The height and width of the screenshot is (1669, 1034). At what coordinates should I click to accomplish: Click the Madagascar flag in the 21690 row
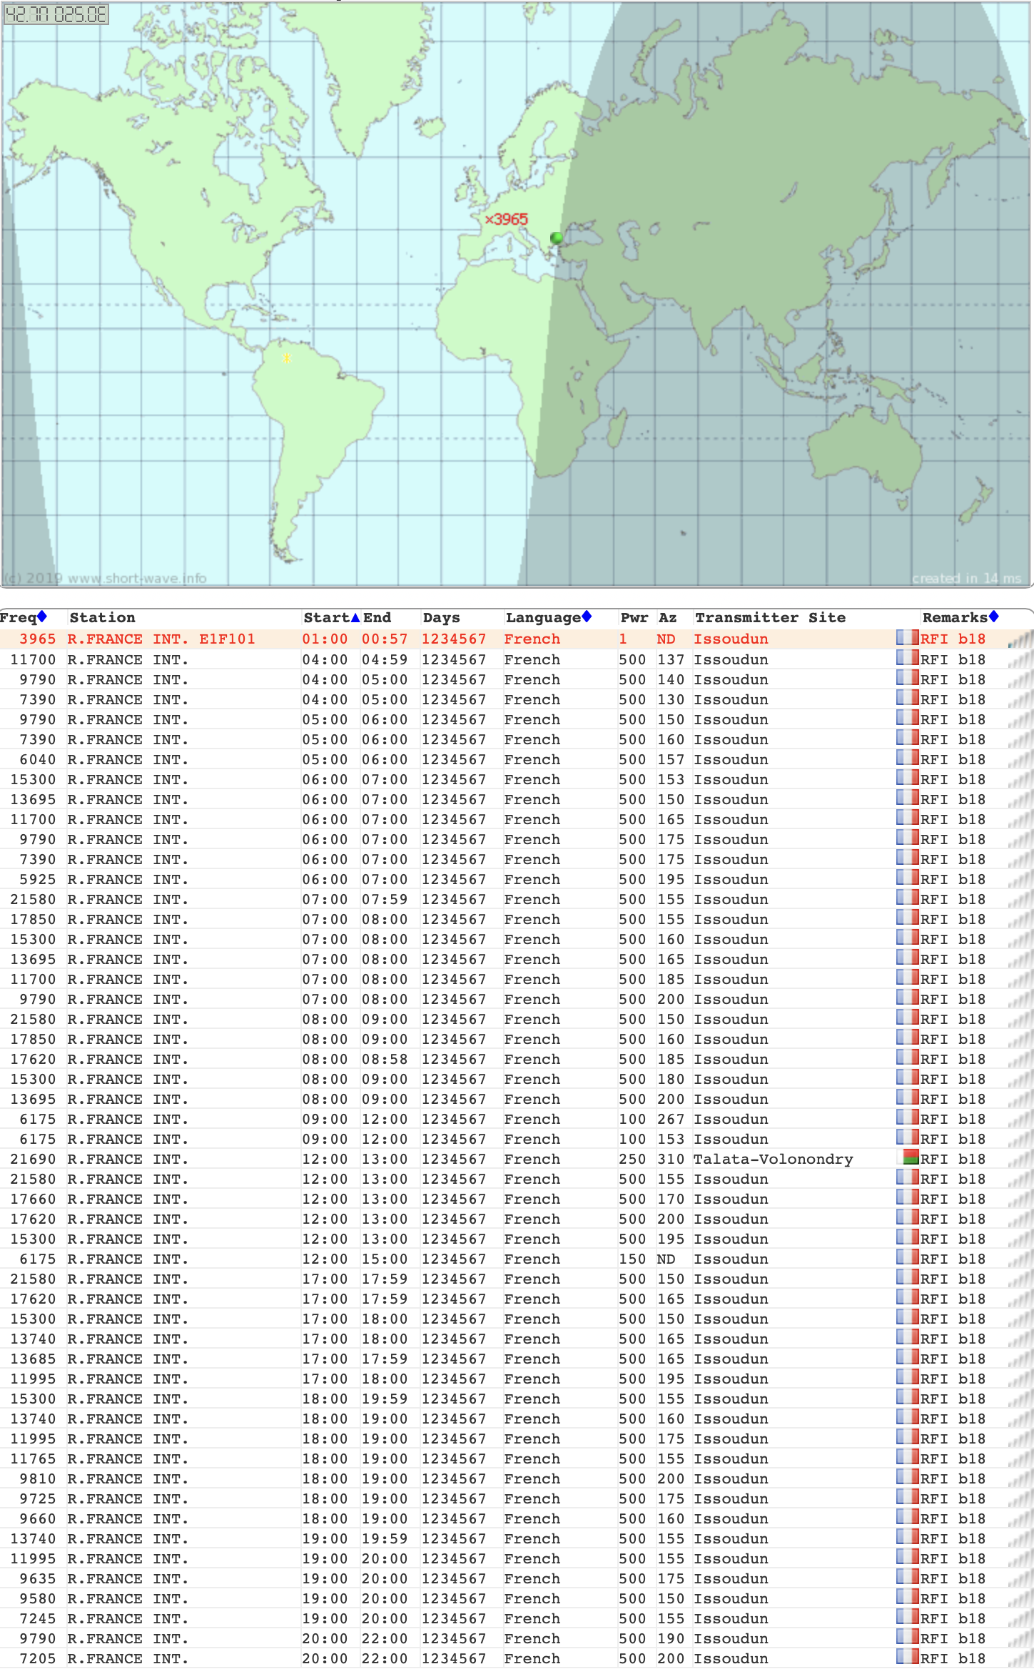[x=908, y=1157]
